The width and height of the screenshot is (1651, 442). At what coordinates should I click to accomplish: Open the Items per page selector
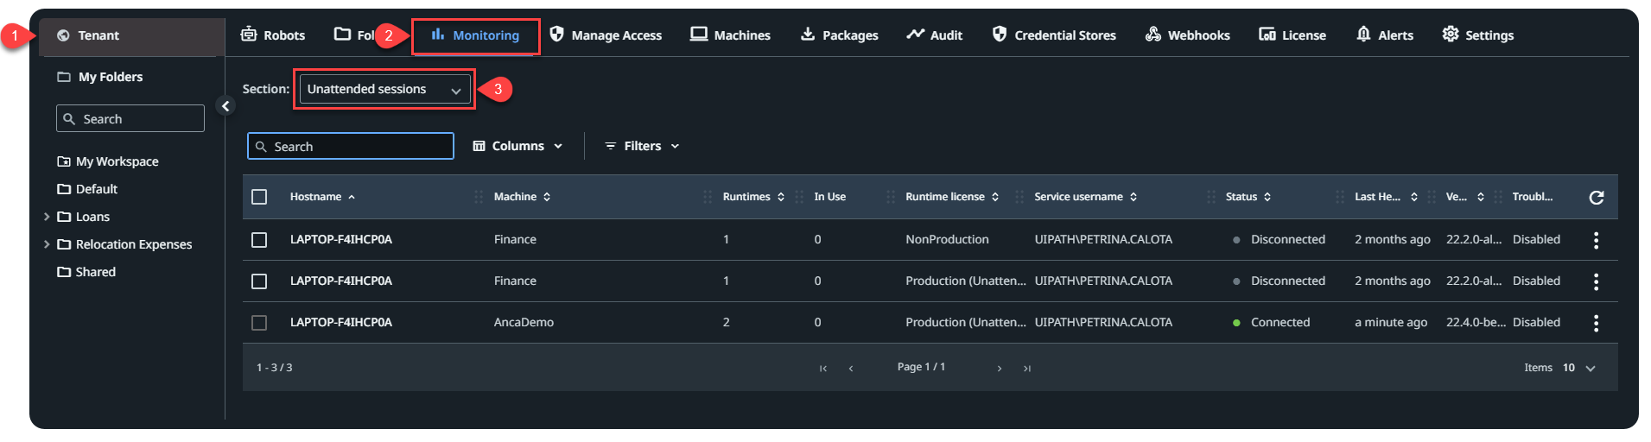click(x=1579, y=368)
